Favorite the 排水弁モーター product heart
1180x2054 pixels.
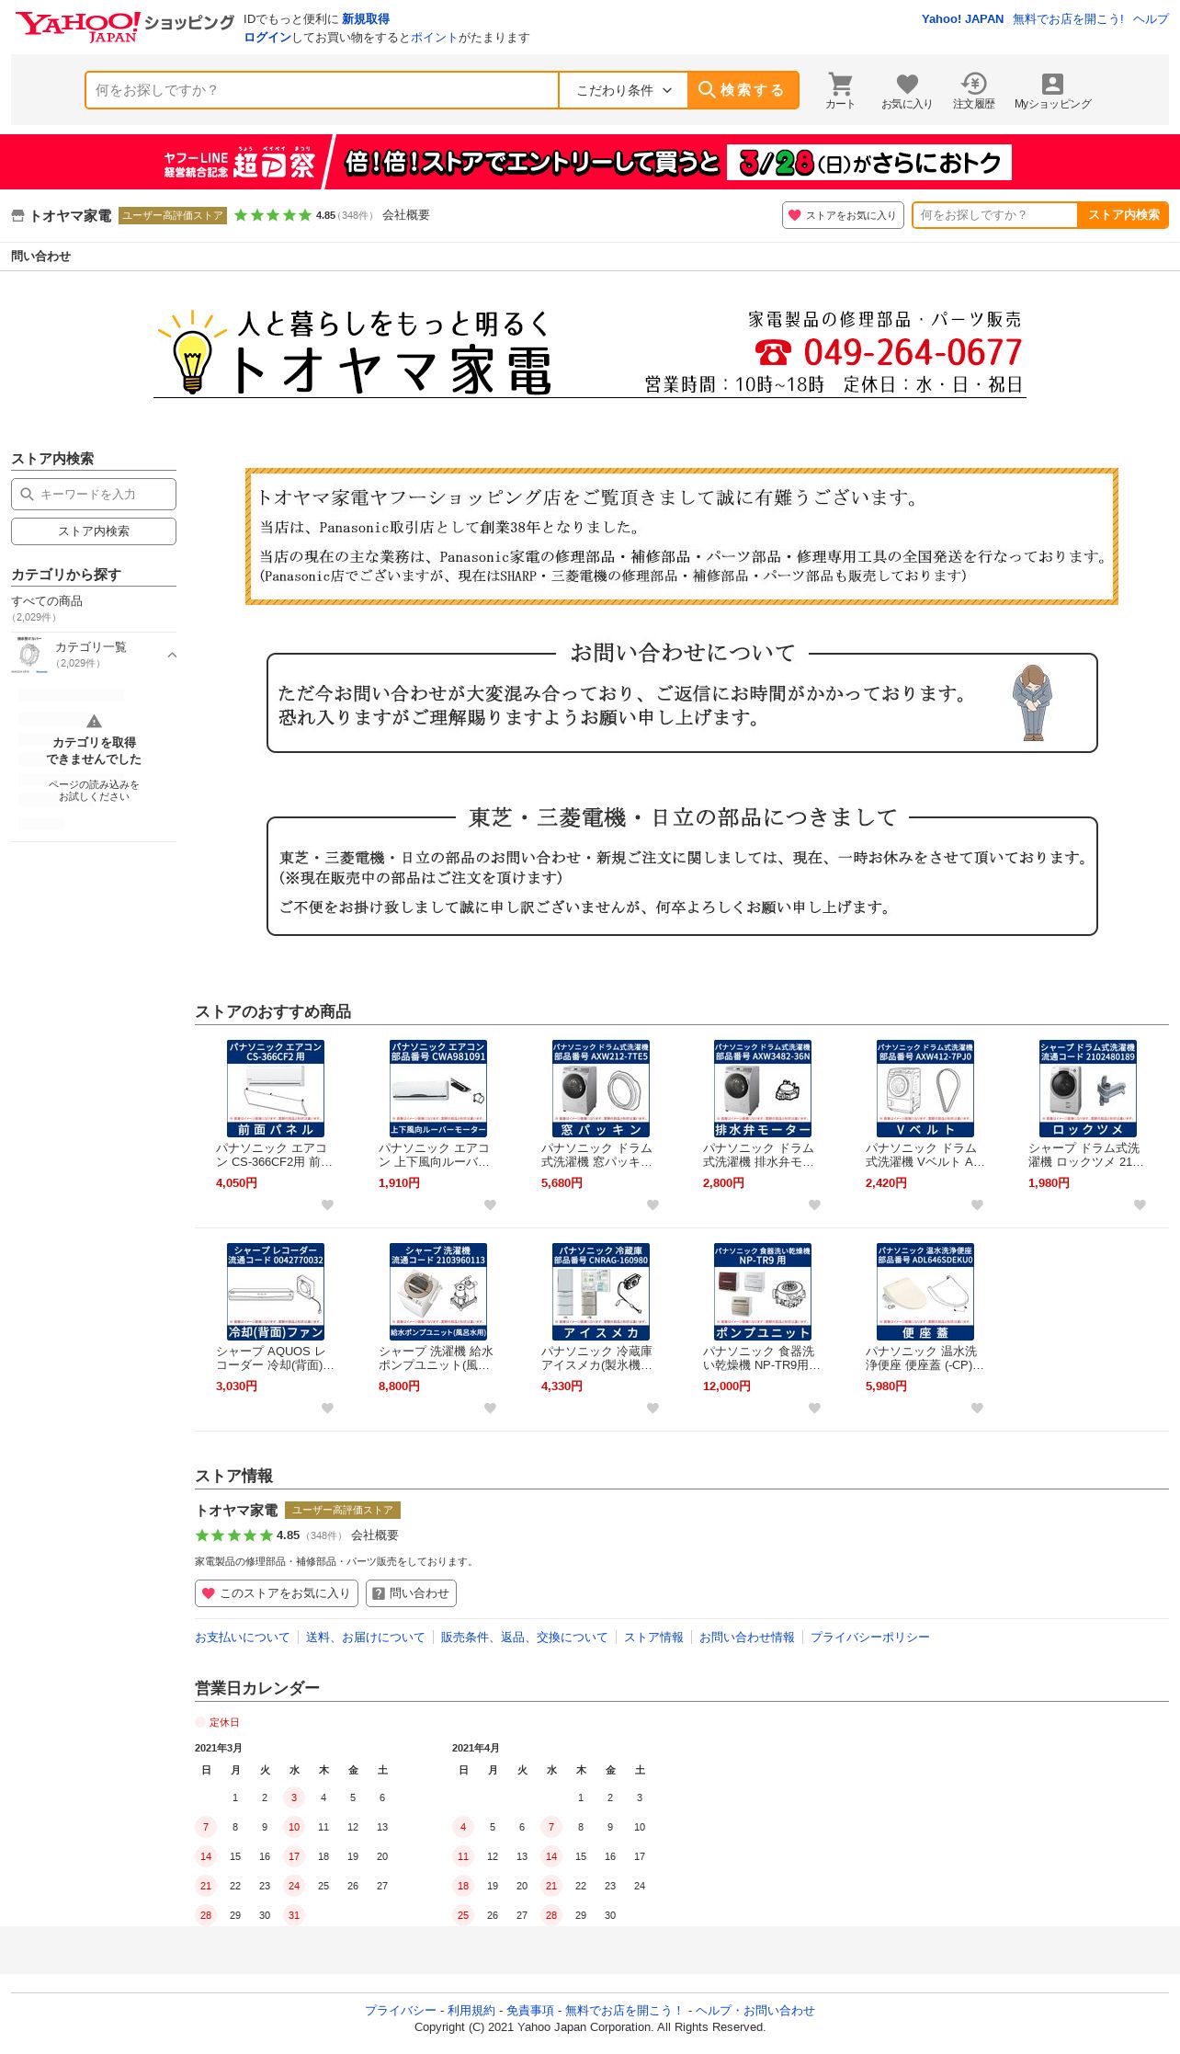tap(814, 1204)
